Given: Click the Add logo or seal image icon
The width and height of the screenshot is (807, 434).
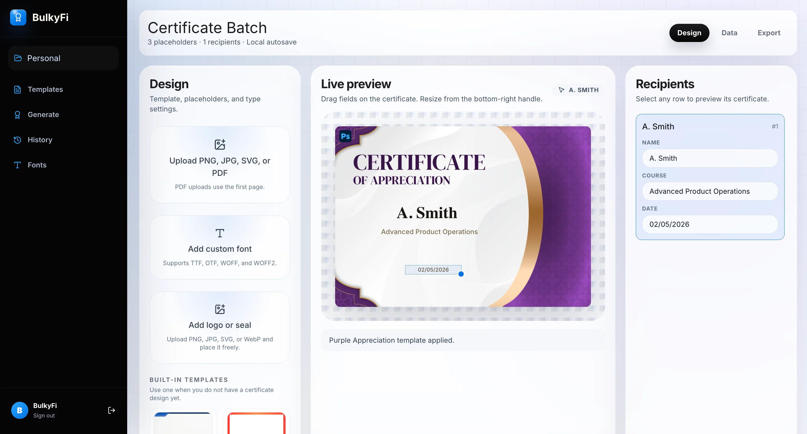Looking at the screenshot, I should [x=220, y=309].
